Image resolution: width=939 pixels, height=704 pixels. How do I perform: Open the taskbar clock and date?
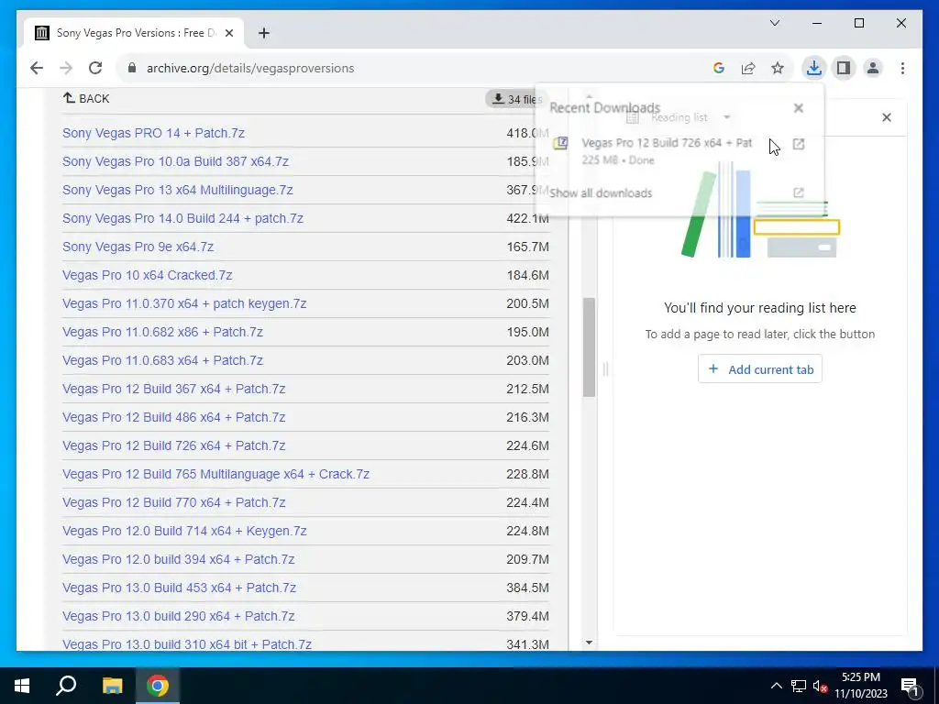pyautogui.click(x=861, y=686)
